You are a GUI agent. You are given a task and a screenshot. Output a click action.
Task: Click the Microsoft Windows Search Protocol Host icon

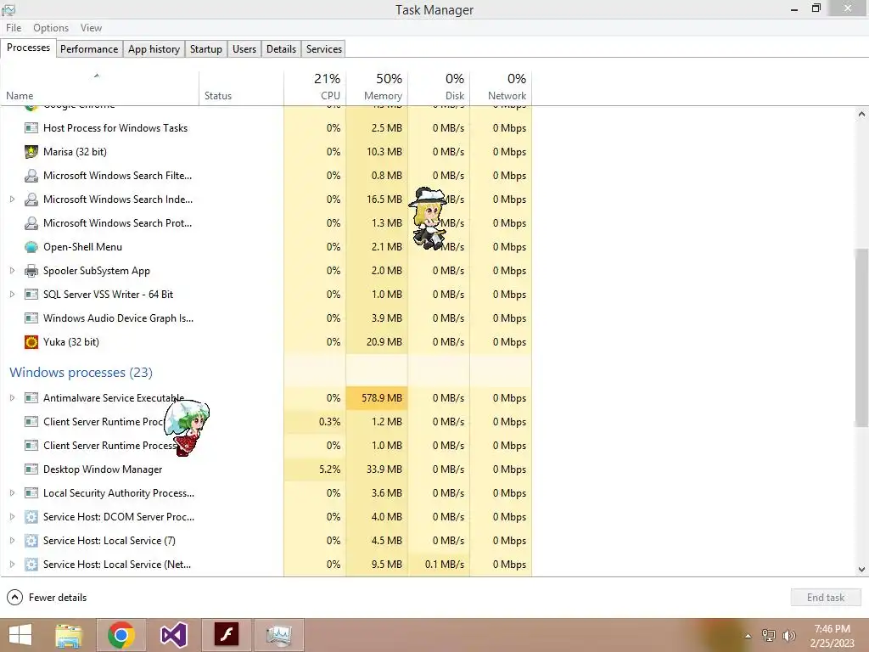(31, 223)
